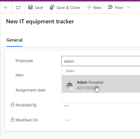Click the floppy disk Save icon
This screenshot has width=140, height=139.
coord(30,7)
